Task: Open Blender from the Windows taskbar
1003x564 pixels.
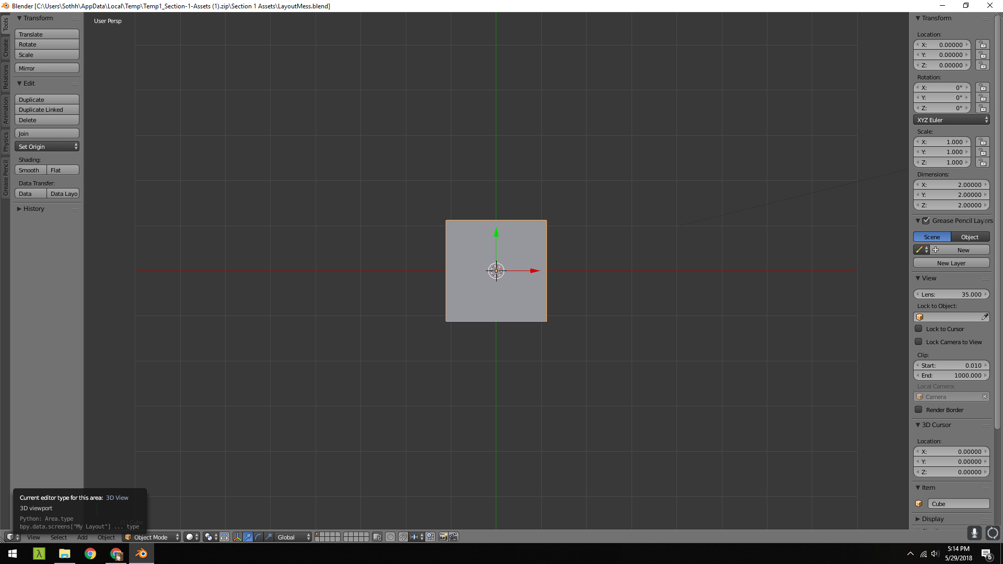Action: coord(141,554)
